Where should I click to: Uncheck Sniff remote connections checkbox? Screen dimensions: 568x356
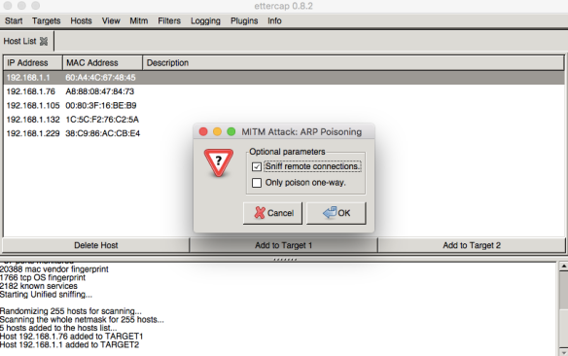(x=257, y=166)
